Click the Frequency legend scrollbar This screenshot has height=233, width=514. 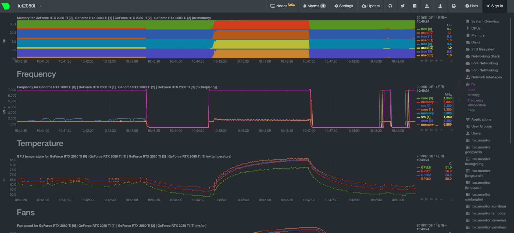point(453,107)
